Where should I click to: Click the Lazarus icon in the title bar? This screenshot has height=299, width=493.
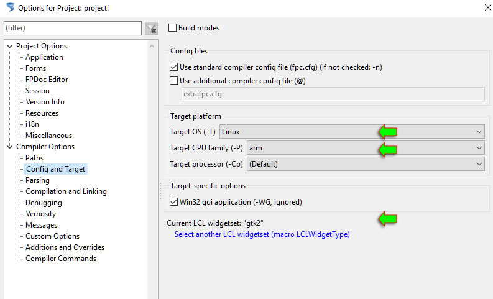(x=10, y=7)
